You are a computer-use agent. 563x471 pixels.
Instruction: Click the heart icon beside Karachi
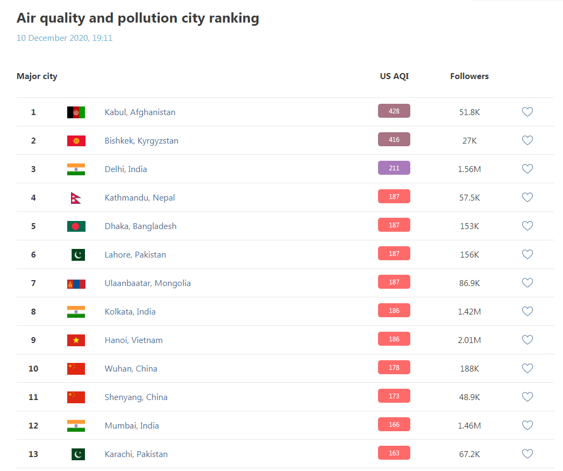coord(527,454)
